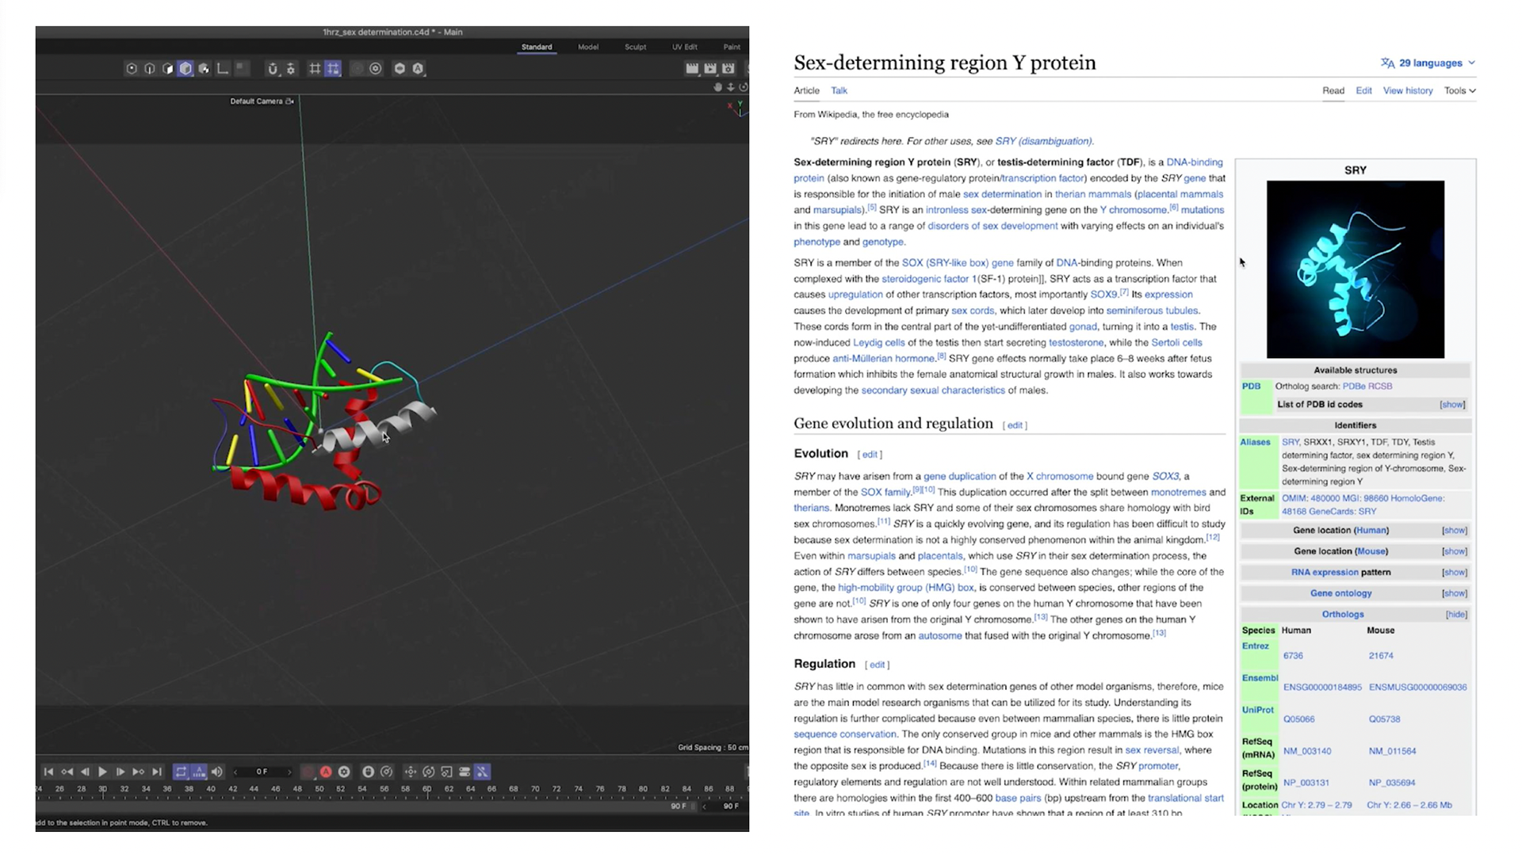Click the viewport orbit rotate icon

click(x=744, y=87)
